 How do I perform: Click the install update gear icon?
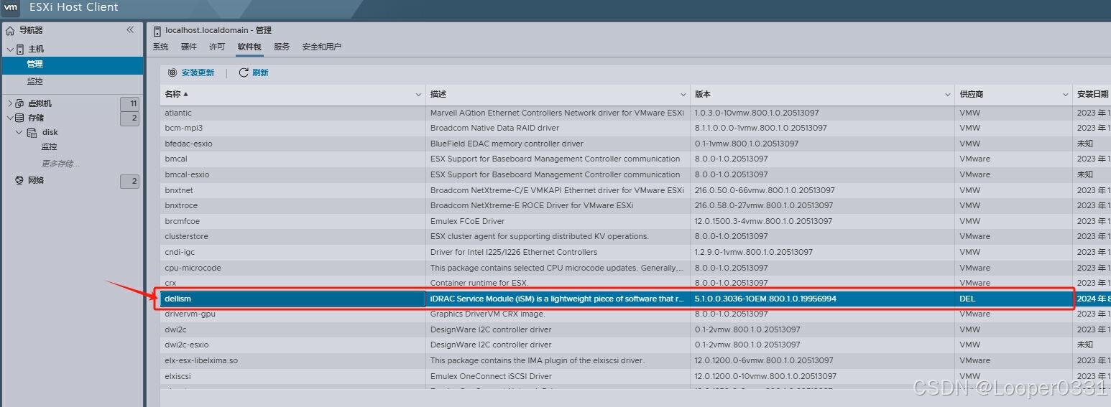[x=172, y=72]
